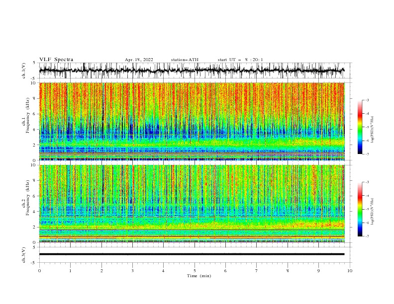Click time axis tick label "6"
The height and width of the screenshot is (304, 394).
pos(225,271)
